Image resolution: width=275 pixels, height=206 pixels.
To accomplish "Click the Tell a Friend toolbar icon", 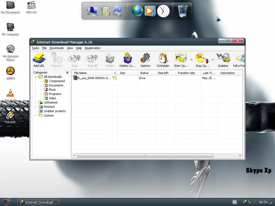I will click(239, 60).
